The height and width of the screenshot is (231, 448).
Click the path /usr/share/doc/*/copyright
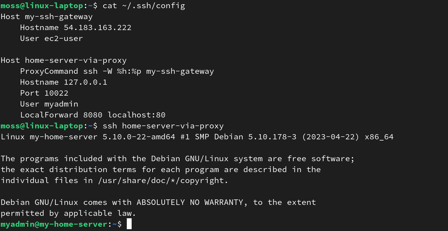[163, 181]
